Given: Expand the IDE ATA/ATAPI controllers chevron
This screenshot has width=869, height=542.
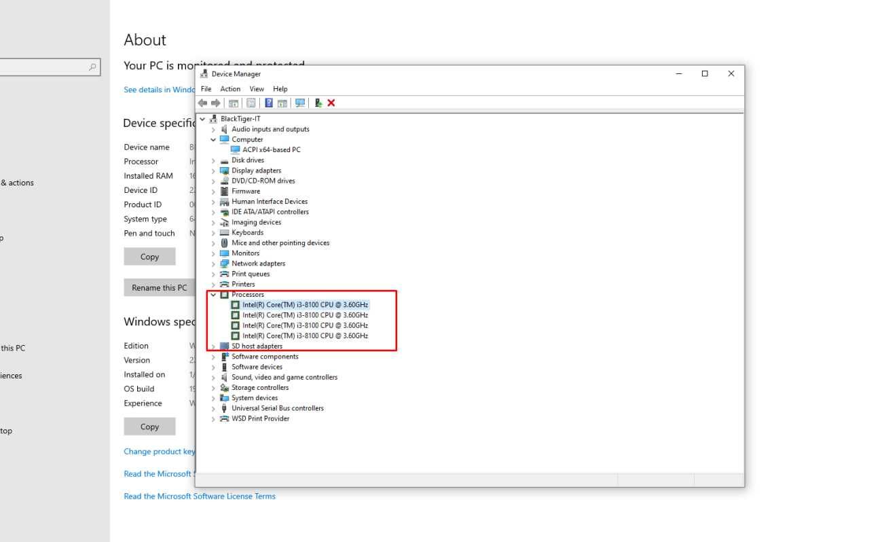Looking at the screenshot, I should click(x=213, y=212).
